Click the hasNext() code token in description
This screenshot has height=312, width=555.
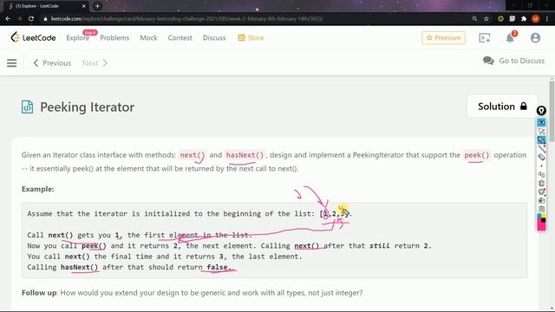point(245,155)
